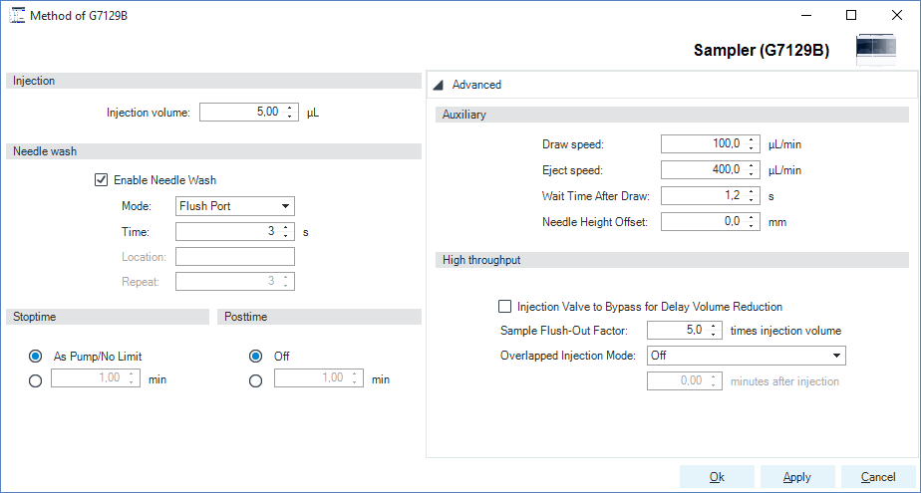
Task: Increase Injection volume with up arrow
Action: coord(290,108)
